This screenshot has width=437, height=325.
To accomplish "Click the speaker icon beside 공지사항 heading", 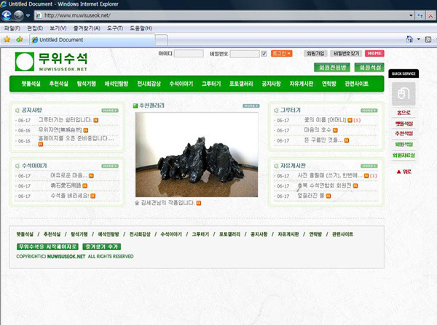I will 17,111.
